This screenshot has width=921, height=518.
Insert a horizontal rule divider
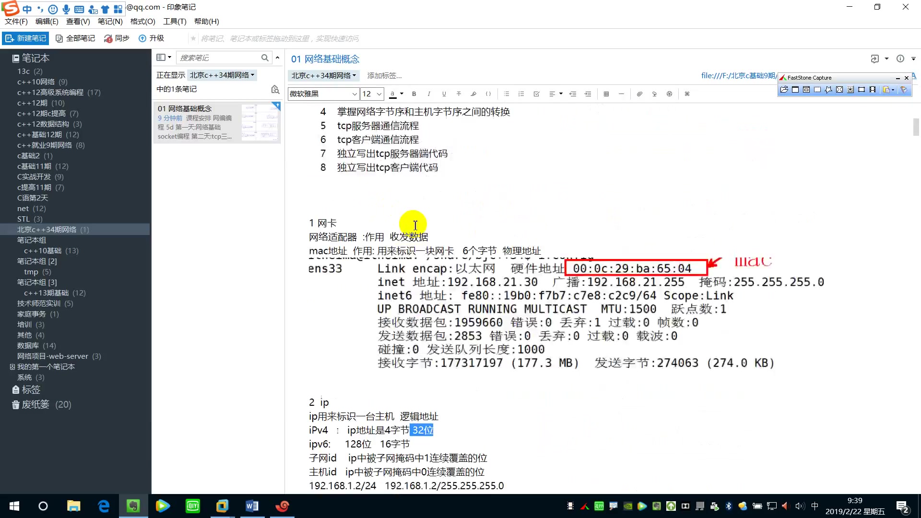click(621, 94)
